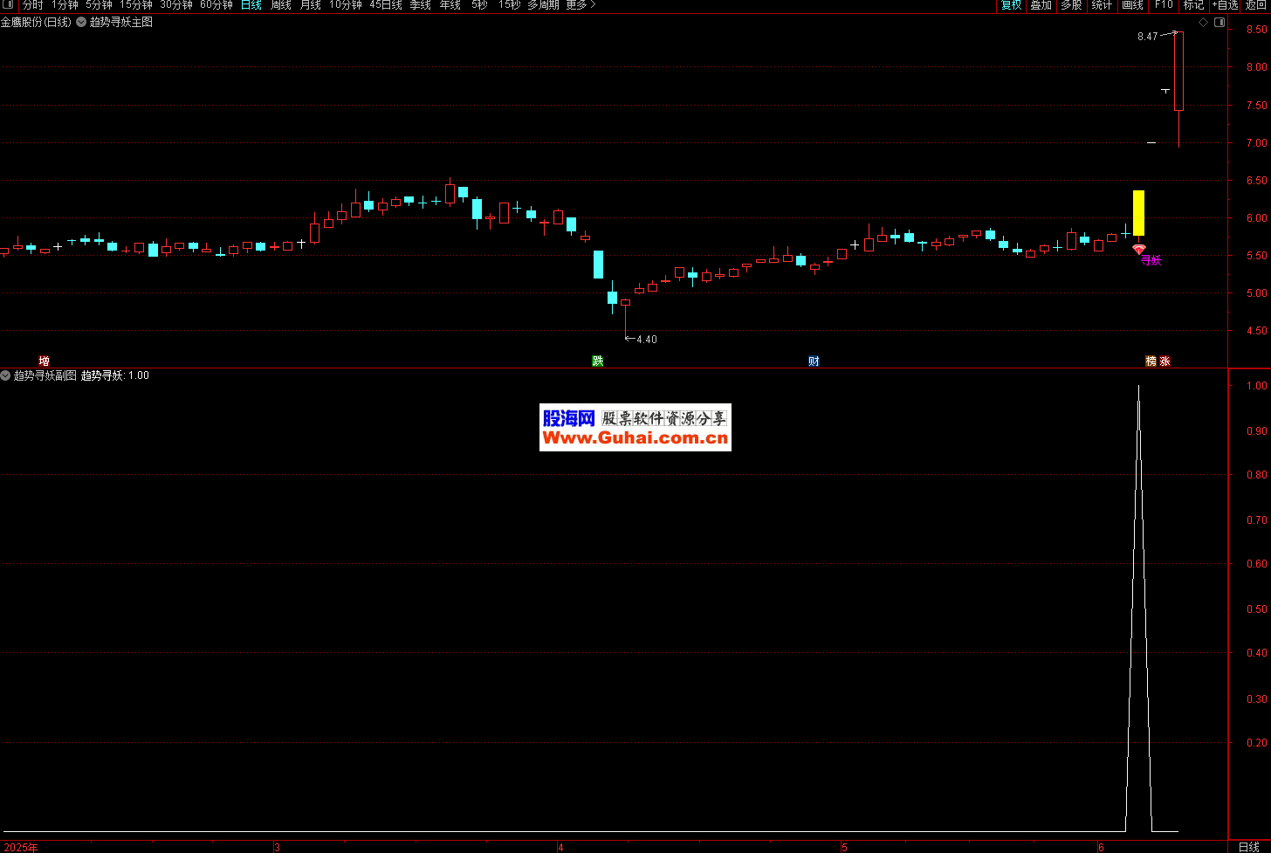
Task: Switch to 周线 weekly chart
Action: click(x=281, y=4)
